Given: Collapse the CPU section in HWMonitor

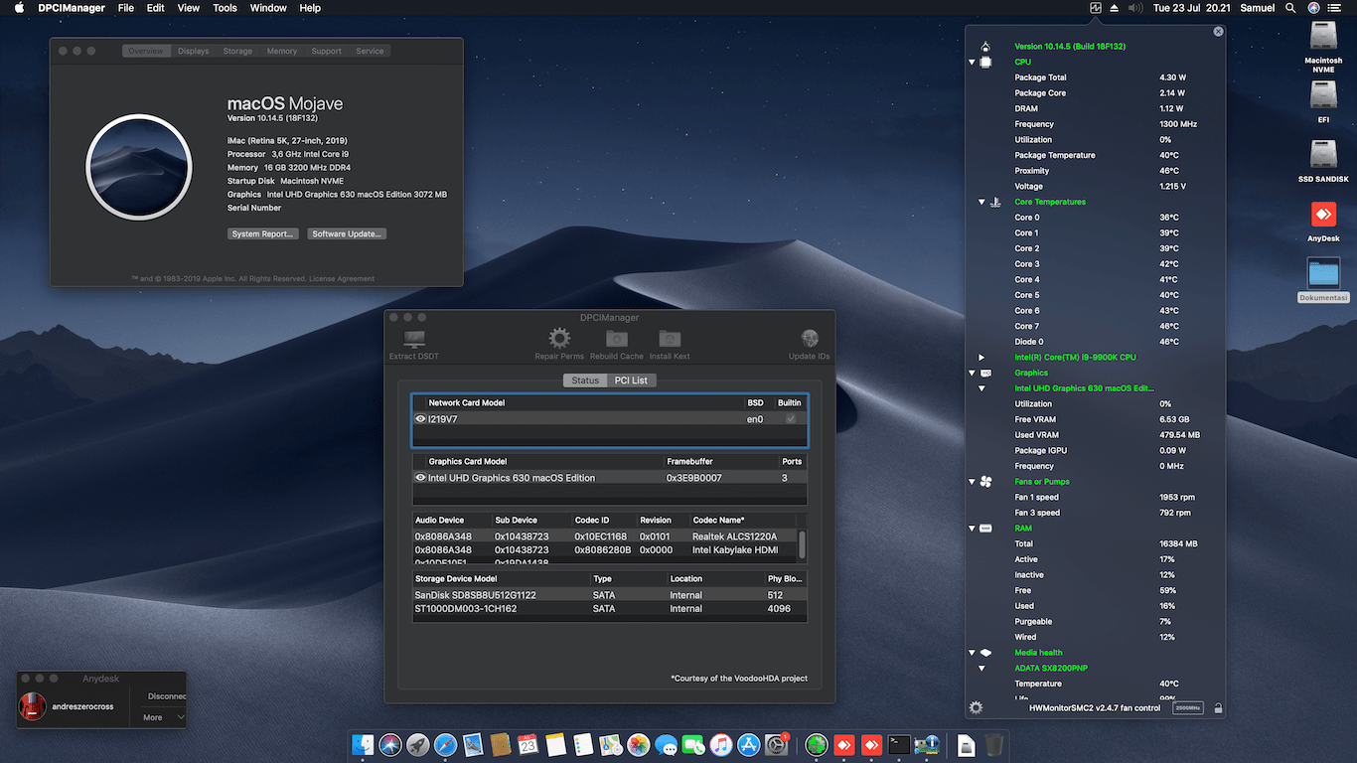Looking at the screenshot, I should (x=973, y=62).
